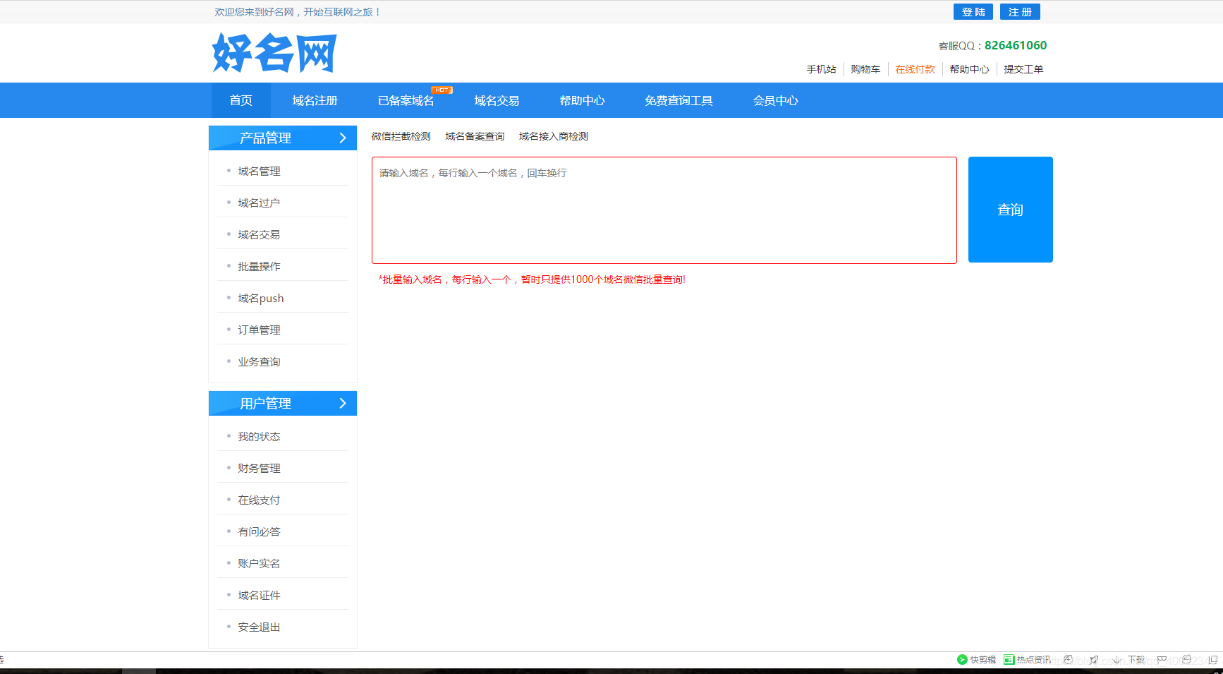This screenshot has height=674, width=1223.
Task: Click the 登陆 login button
Action: click(x=973, y=12)
